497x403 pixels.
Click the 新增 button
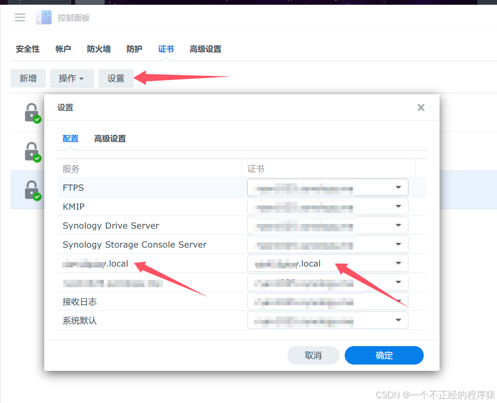pos(28,78)
